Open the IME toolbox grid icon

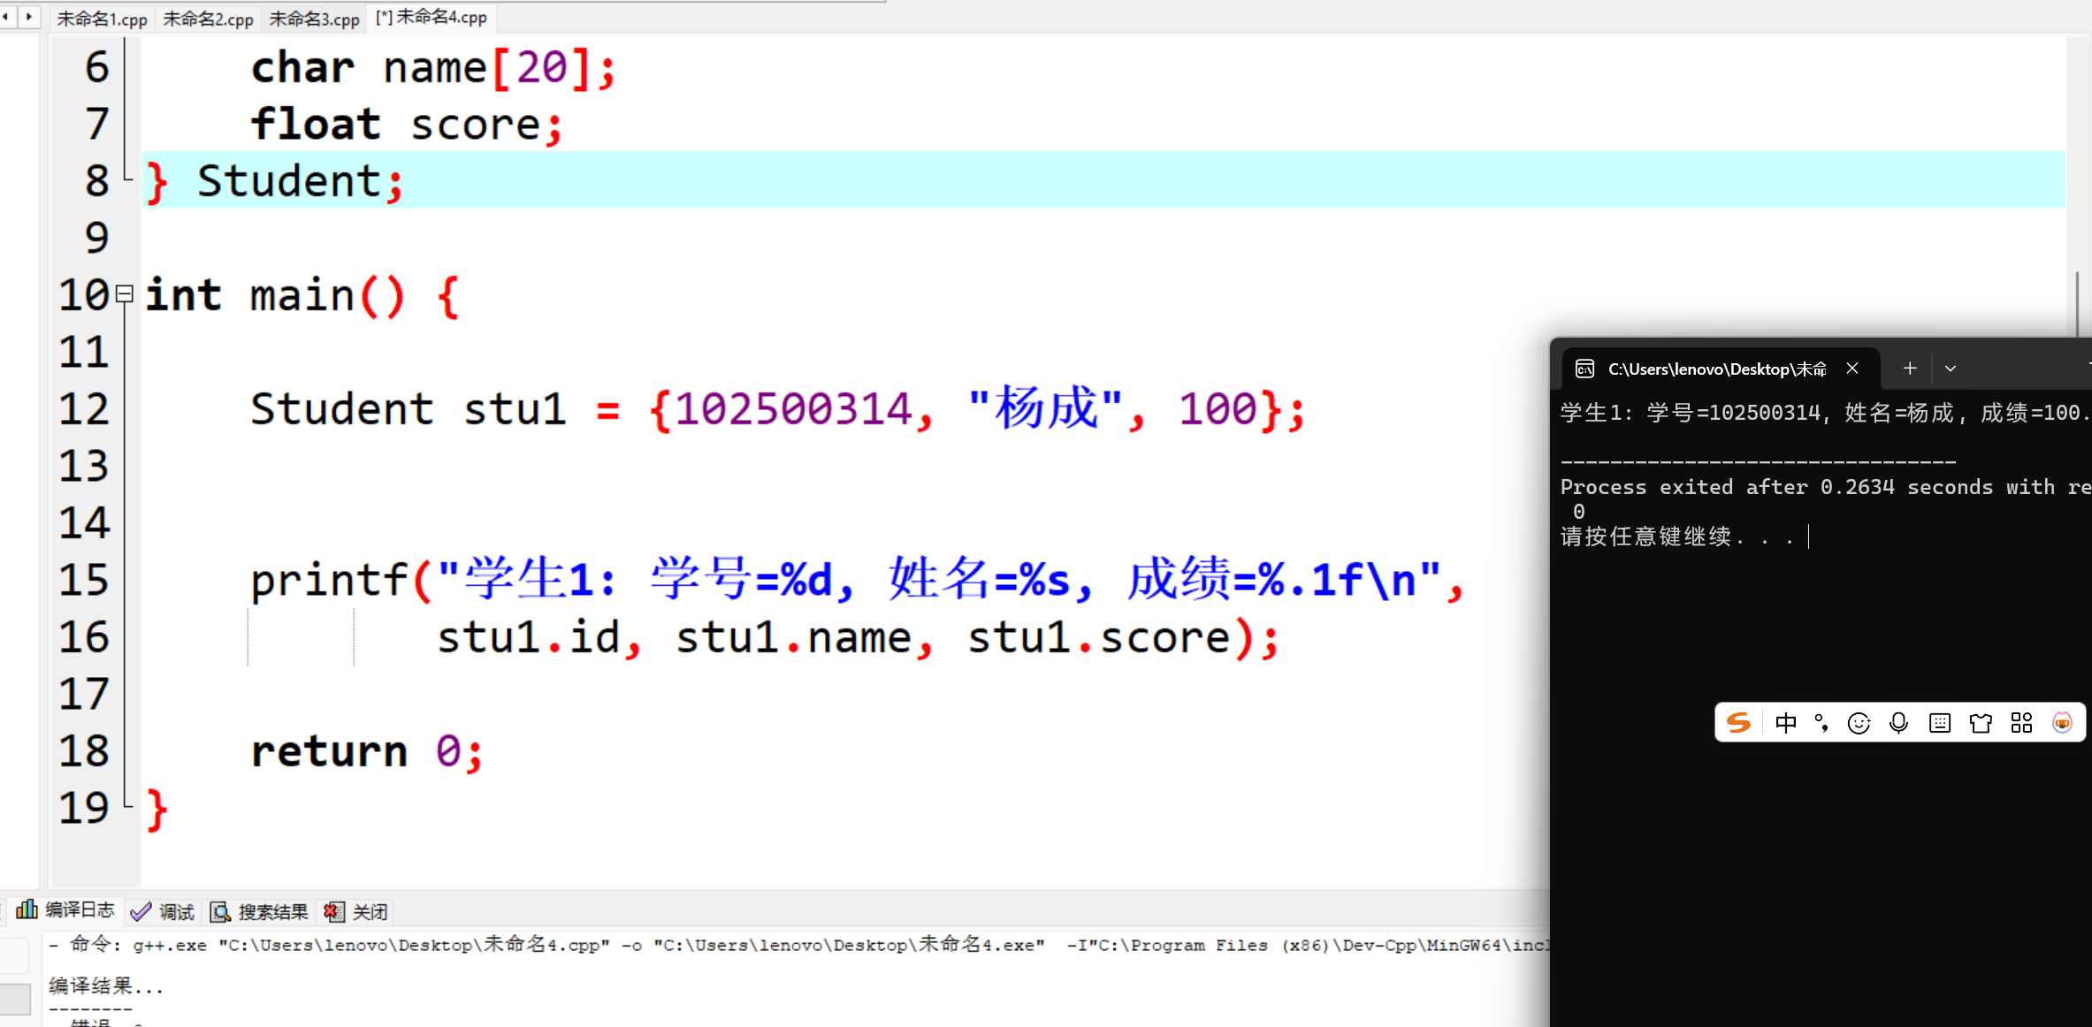pyautogui.click(x=2021, y=723)
